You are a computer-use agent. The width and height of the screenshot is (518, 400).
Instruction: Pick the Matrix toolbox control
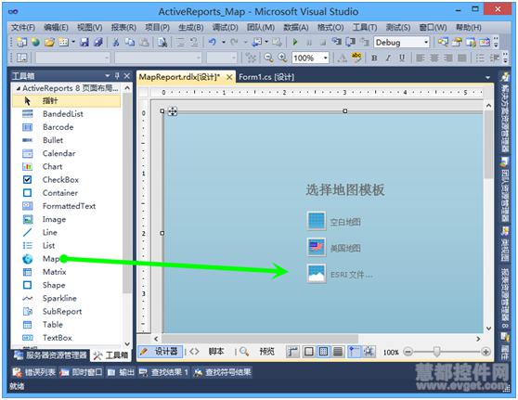pos(54,272)
